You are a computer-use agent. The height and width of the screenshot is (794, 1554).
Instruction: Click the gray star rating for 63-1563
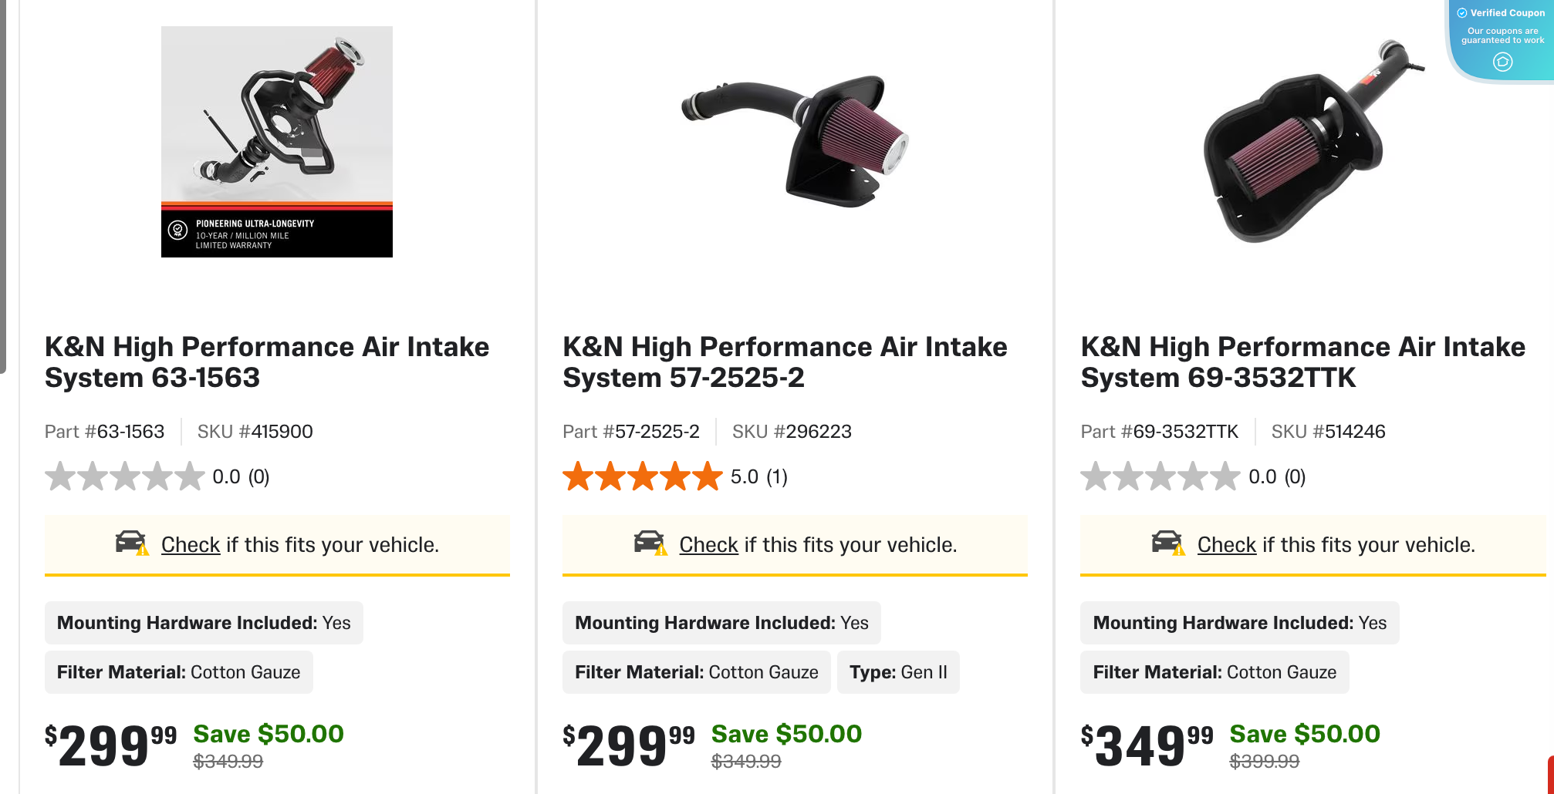click(x=124, y=476)
